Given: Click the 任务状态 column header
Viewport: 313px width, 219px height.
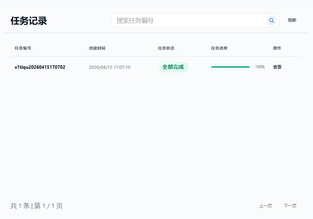Looking at the screenshot, I should (166, 48).
